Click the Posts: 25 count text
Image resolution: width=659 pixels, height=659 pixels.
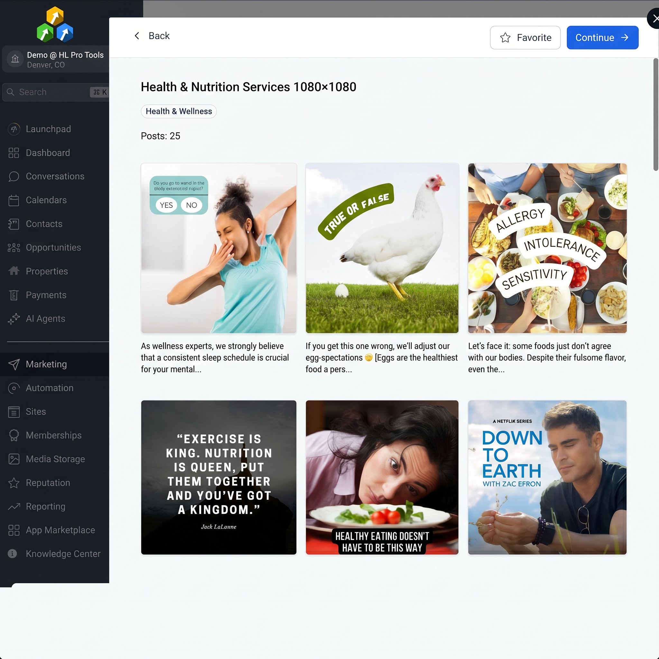[160, 136]
